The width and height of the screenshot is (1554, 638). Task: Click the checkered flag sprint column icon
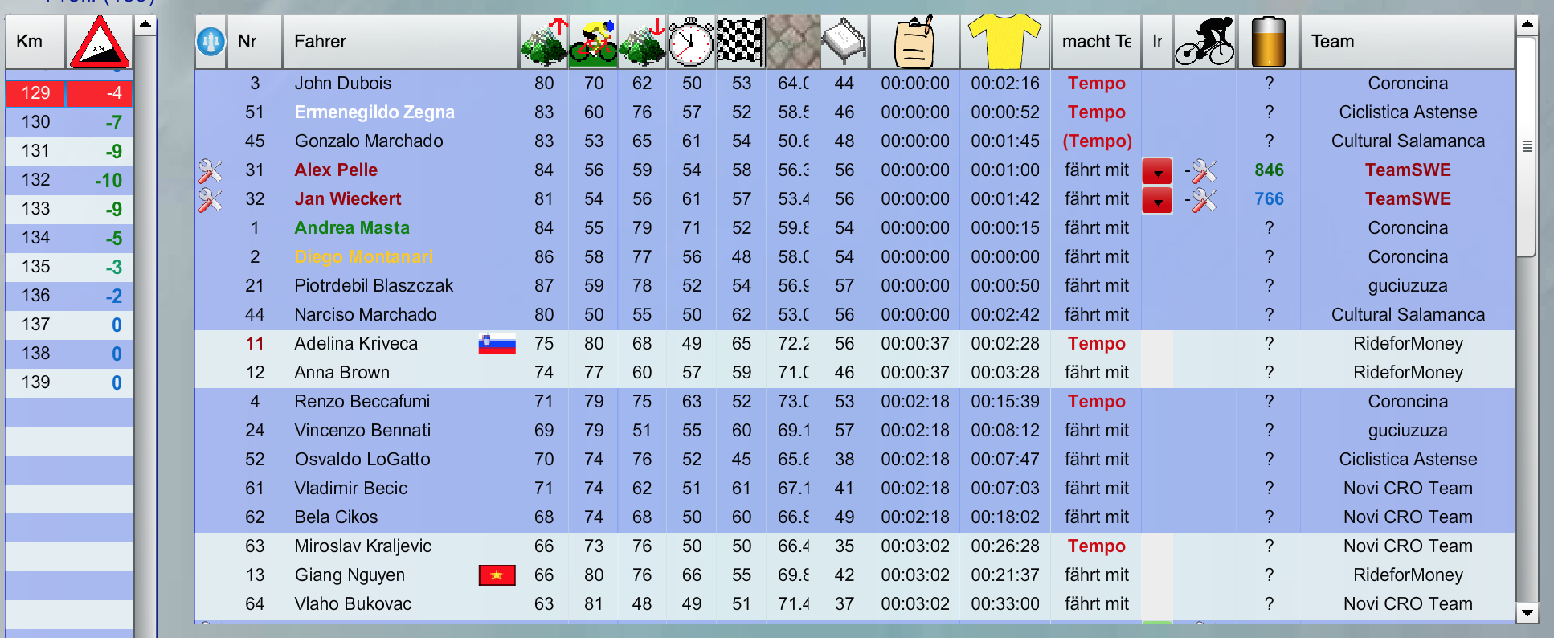click(x=740, y=41)
